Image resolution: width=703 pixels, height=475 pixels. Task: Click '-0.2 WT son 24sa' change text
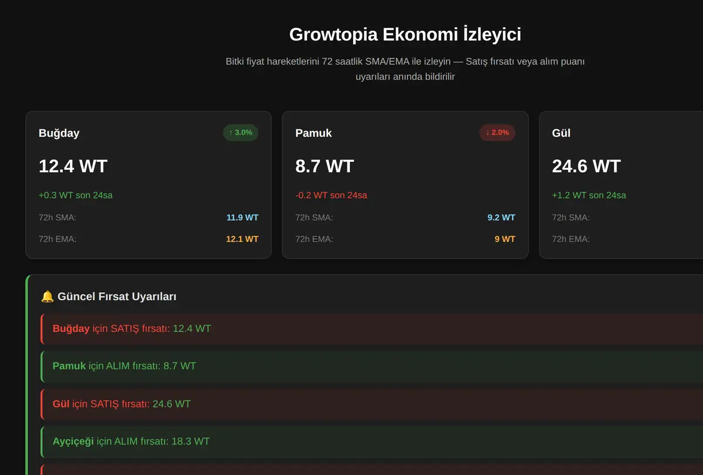(331, 195)
